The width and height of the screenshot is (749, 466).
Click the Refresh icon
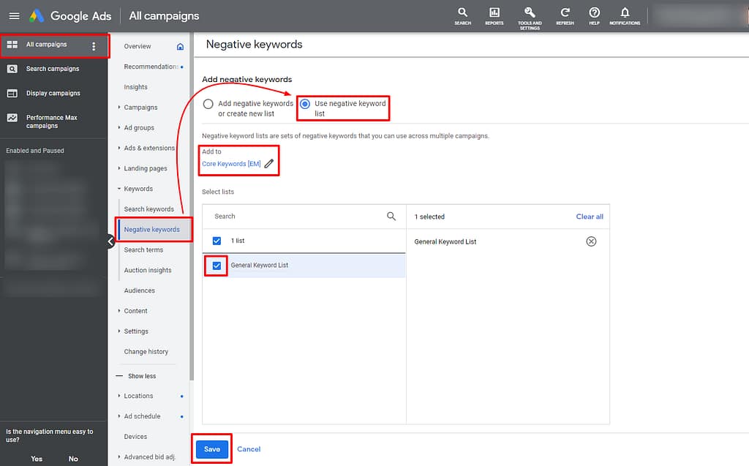pyautogui.click(x=565, y=15)
